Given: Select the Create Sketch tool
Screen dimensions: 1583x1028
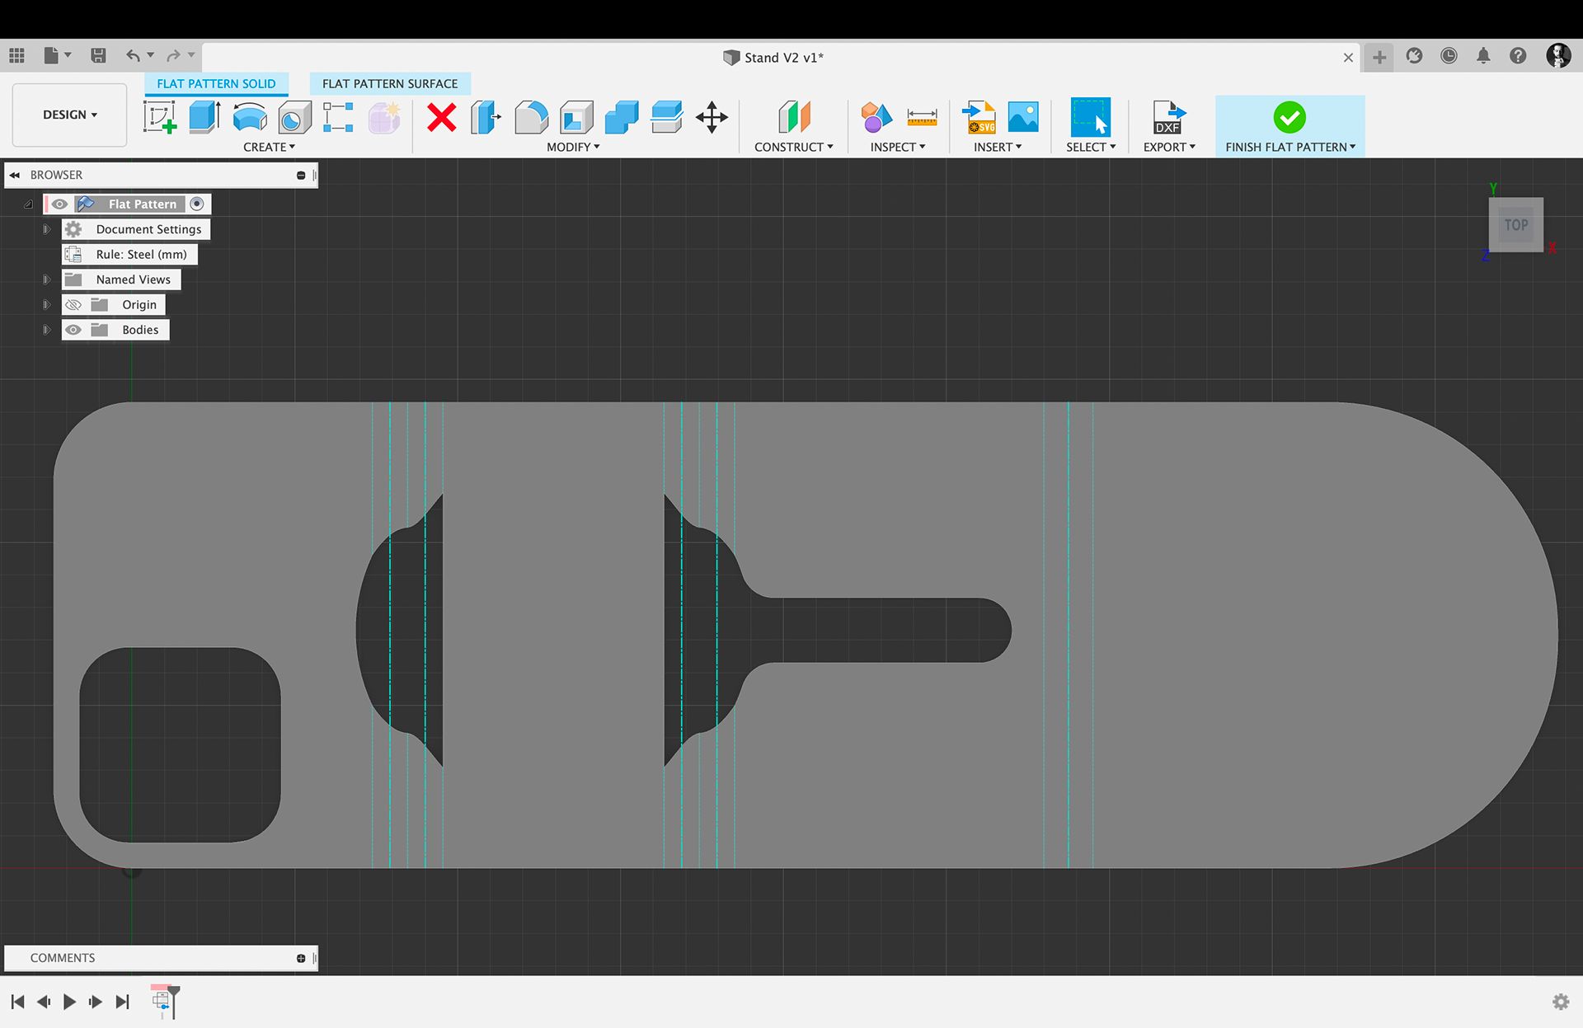Looking at the screenshot, I should (x=160, y=117).
